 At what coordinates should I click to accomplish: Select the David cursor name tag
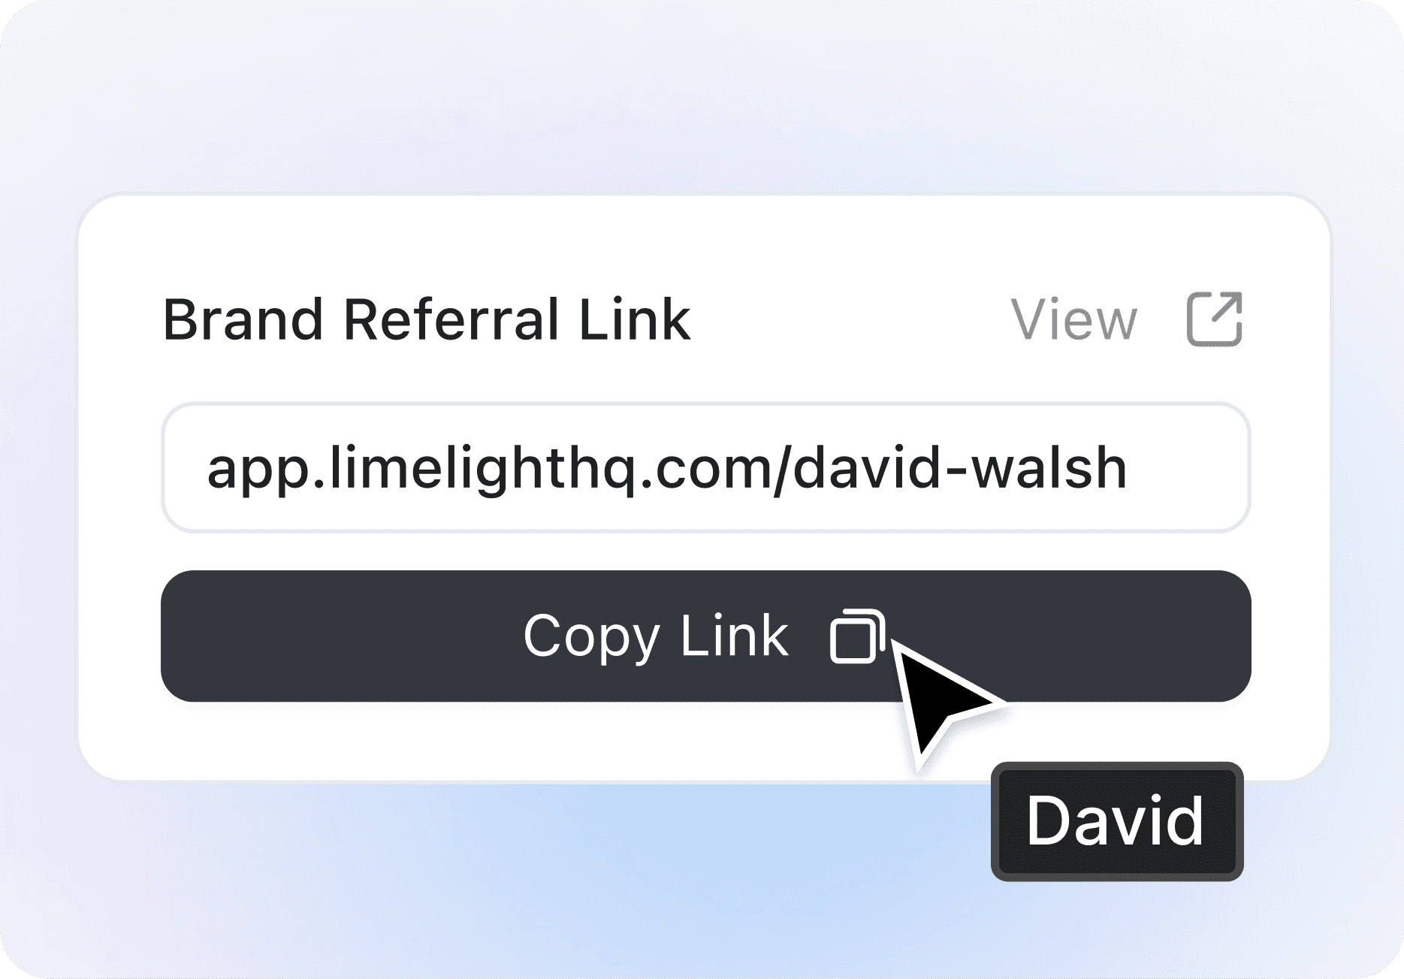1117,821
